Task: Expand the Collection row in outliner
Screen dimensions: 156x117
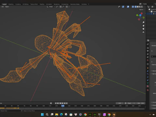Action: pos(149,11)
